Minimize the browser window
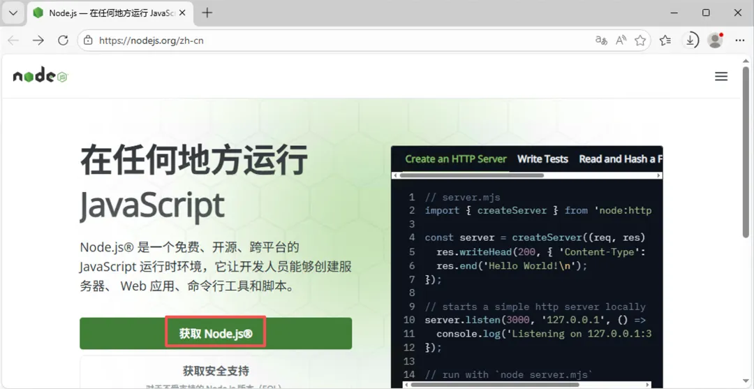Screen dimensions: 754x389 point(674,13)
